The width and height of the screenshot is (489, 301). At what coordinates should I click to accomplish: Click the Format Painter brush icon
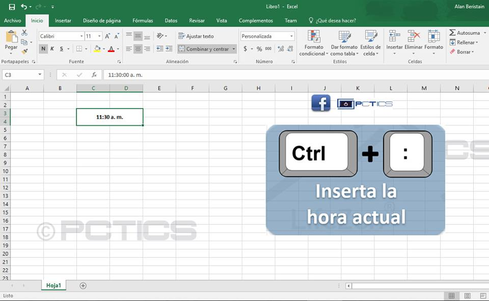tap(24, 51)
